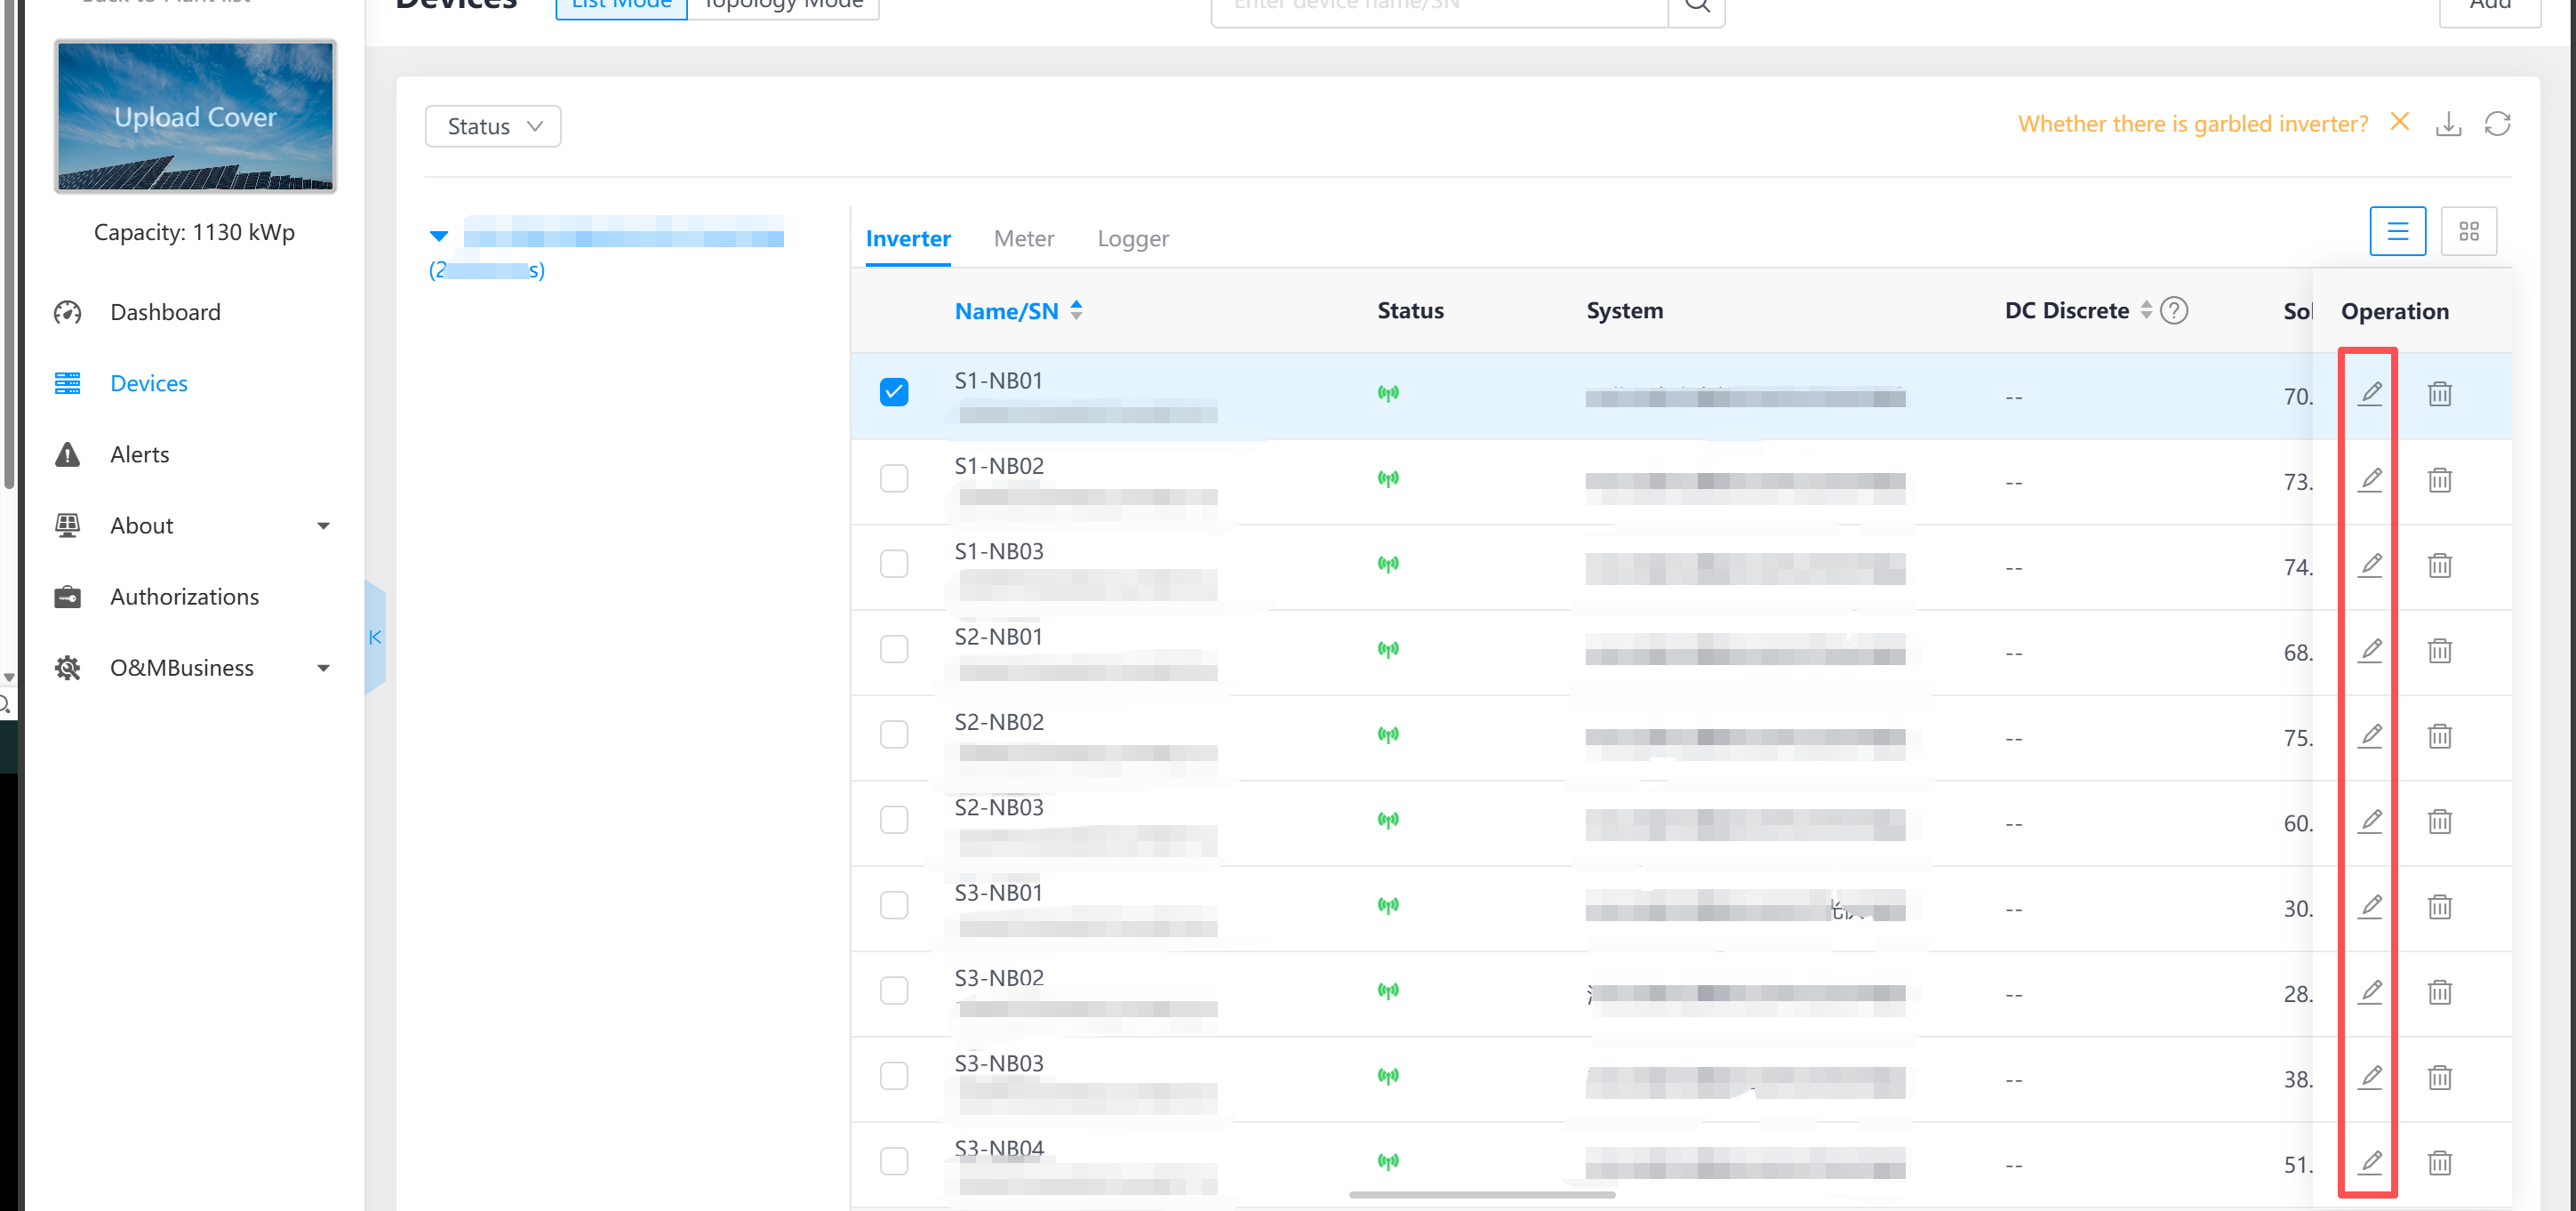
Task: Click the download icon in filter bar
Action: coord(2448,124)
